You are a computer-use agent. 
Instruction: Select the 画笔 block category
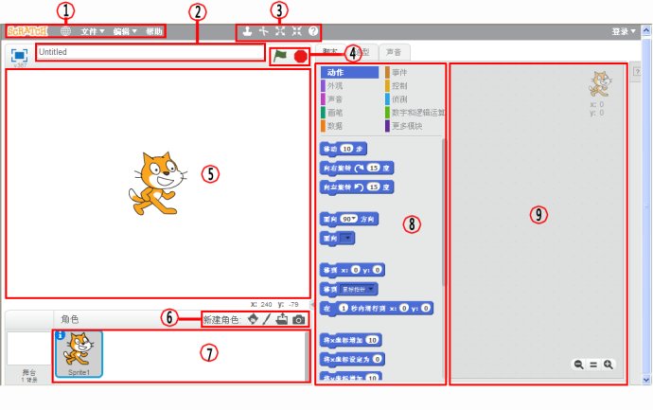coord(335,113)
